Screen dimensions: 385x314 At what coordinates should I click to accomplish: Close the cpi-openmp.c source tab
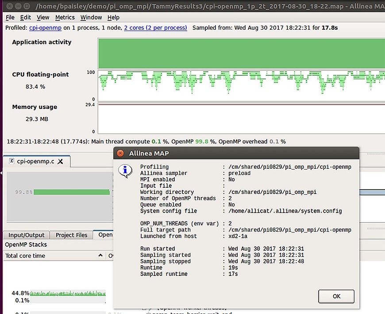pos(60,161)
